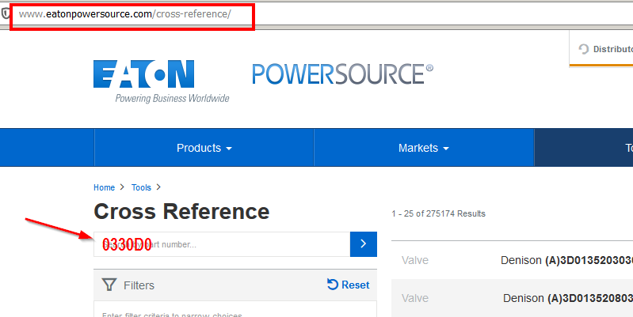Go to the Tools breadcrumb link

[141, 187]
